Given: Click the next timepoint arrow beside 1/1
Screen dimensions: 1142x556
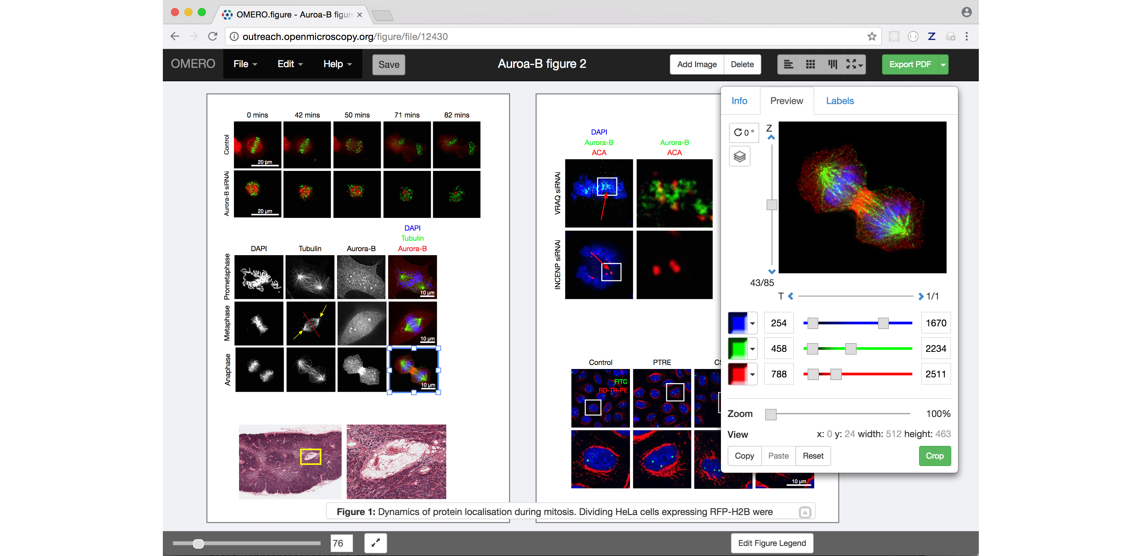Looking at the screenshot, I should pos(921,296).
